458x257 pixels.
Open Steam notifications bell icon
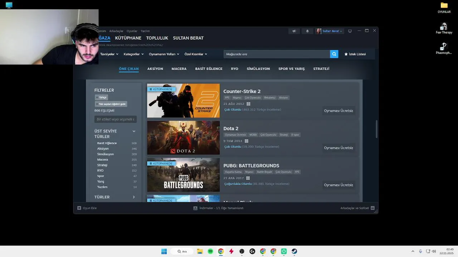(x=307, y=31)
